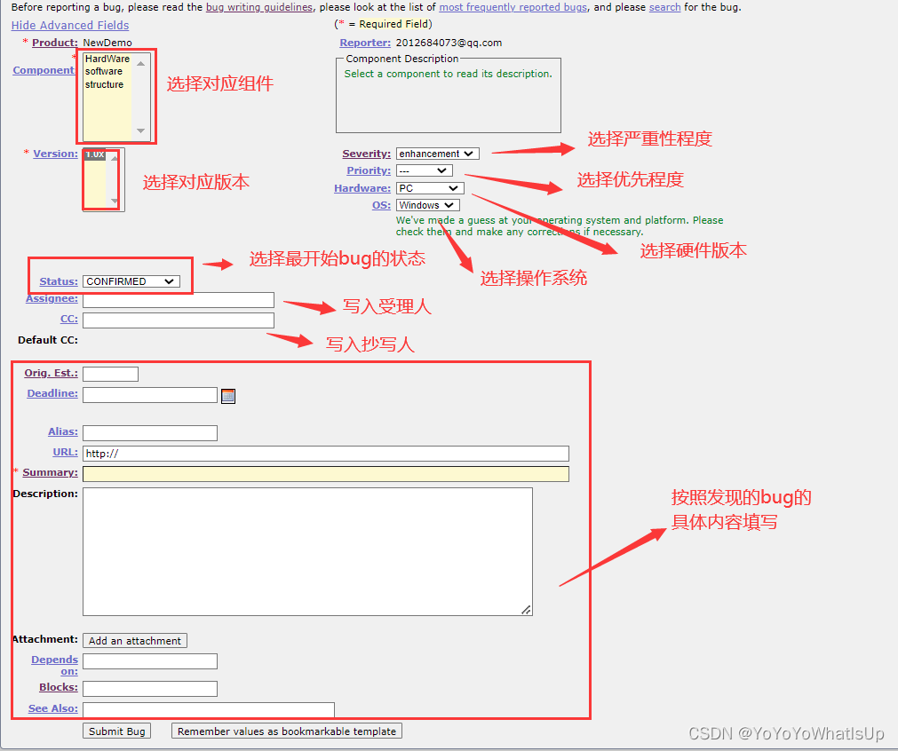Select software in the Component list
The height and width of the screenshot is (751, 898).
pos(104,71)
